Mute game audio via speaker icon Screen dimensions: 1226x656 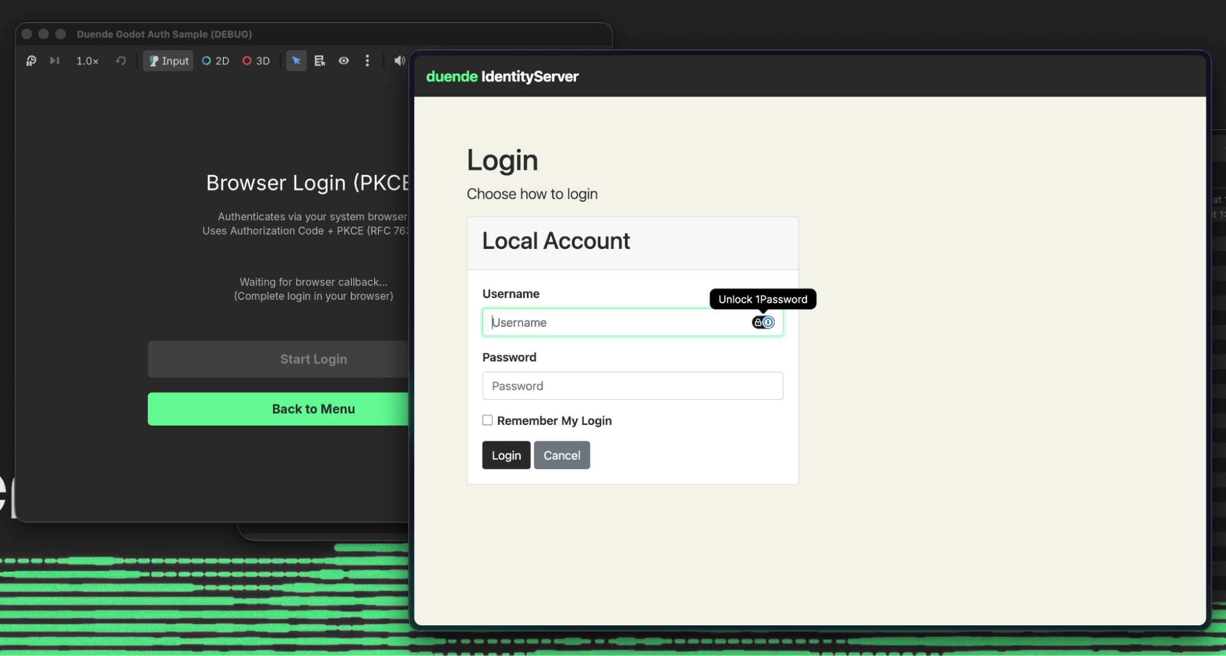(399, 61)
